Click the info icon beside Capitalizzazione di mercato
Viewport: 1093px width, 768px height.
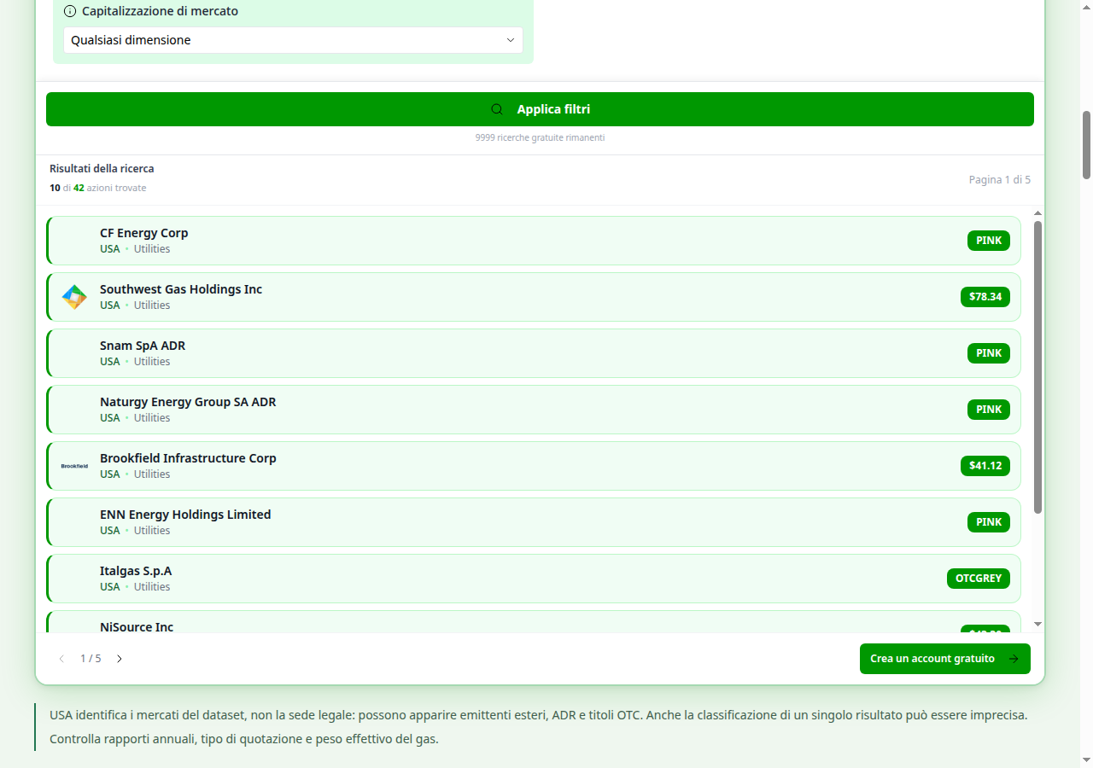[x=70, y=12]
